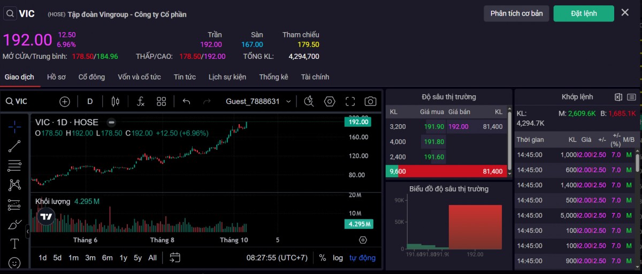The height and width of the screenshot is (274, 642).
Task: Switch to the Cổ đông tab
Action: click(91, 77)
